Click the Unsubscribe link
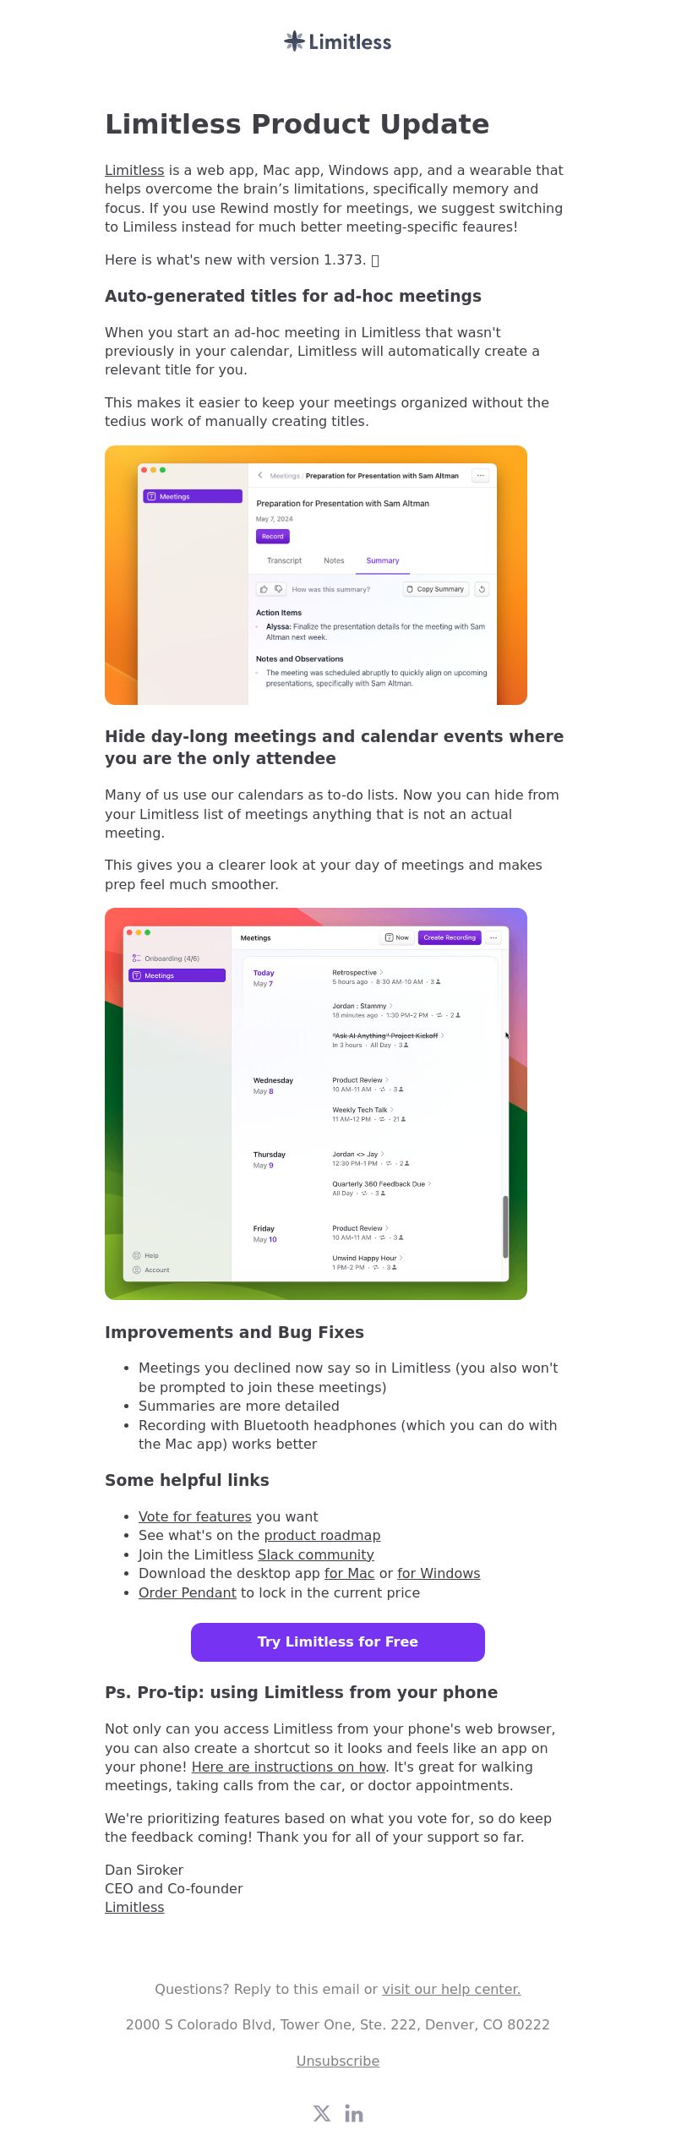The image size is (676, 2152). [x=338, y=2061]
